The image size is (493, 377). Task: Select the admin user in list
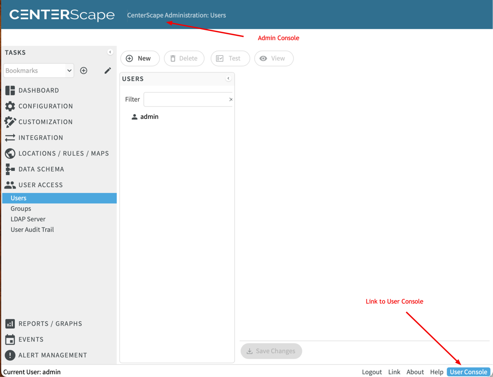149,117
